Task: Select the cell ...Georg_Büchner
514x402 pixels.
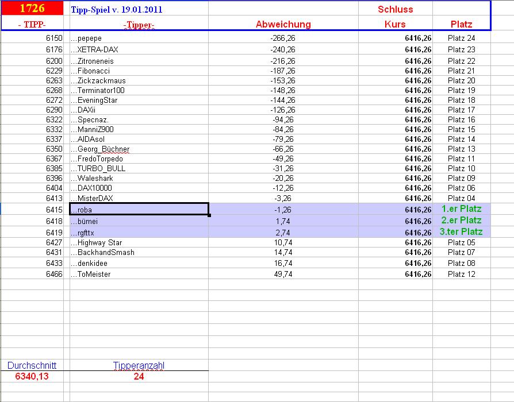Action: coord(139,149)
